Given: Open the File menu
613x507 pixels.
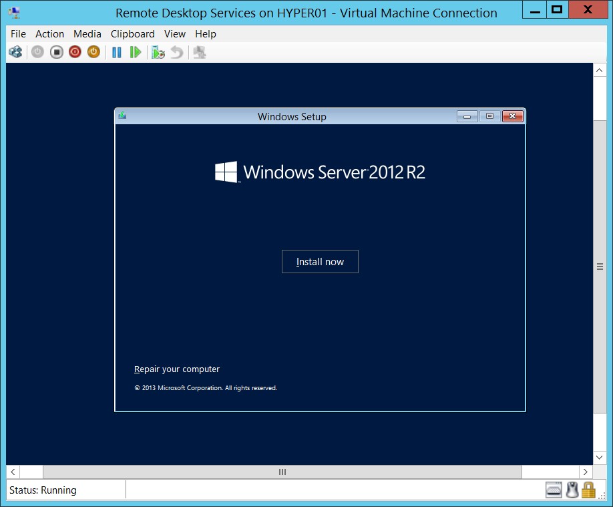Looking at the screenshot, I should (18, 34).
